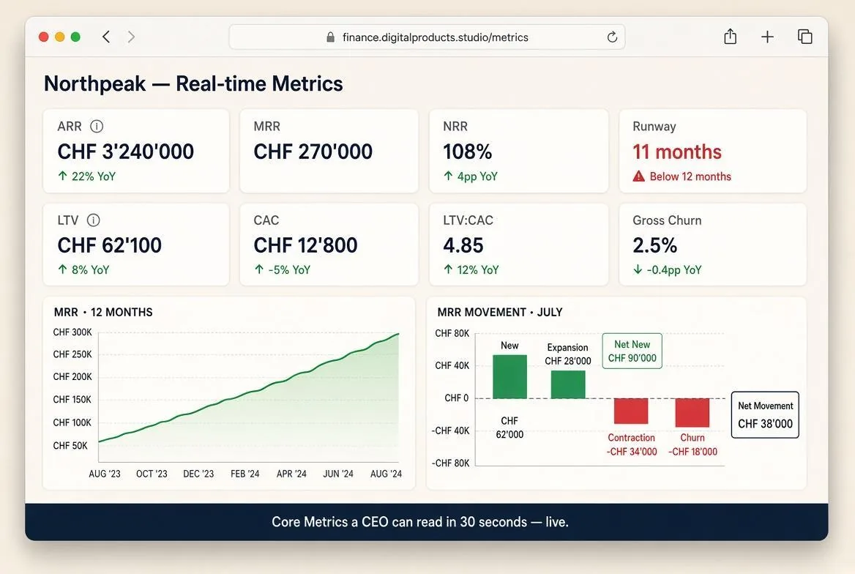Click the CHF 300K axis label
The width and height of the screenshot is (855, 574).
coord(72,332)
